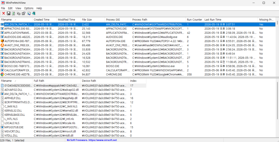Screen dimensions: 279x142
Task: Sort the lower pane by Full Path header
Action: (x=56, y=81)
